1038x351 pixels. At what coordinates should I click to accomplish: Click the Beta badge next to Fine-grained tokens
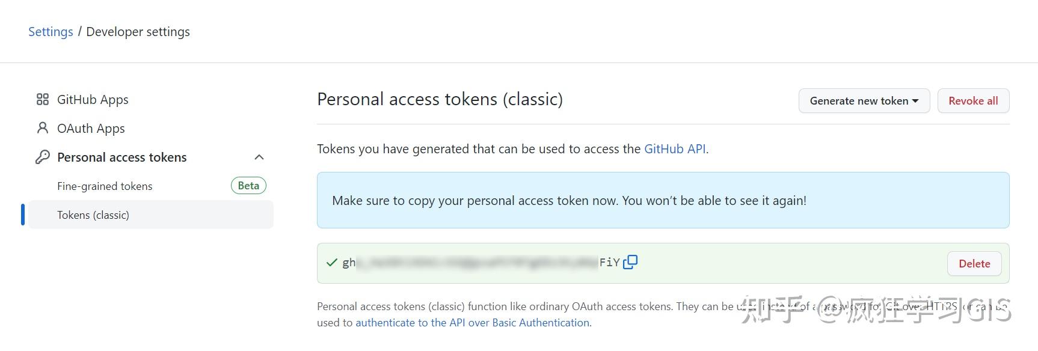pos(248,185)
